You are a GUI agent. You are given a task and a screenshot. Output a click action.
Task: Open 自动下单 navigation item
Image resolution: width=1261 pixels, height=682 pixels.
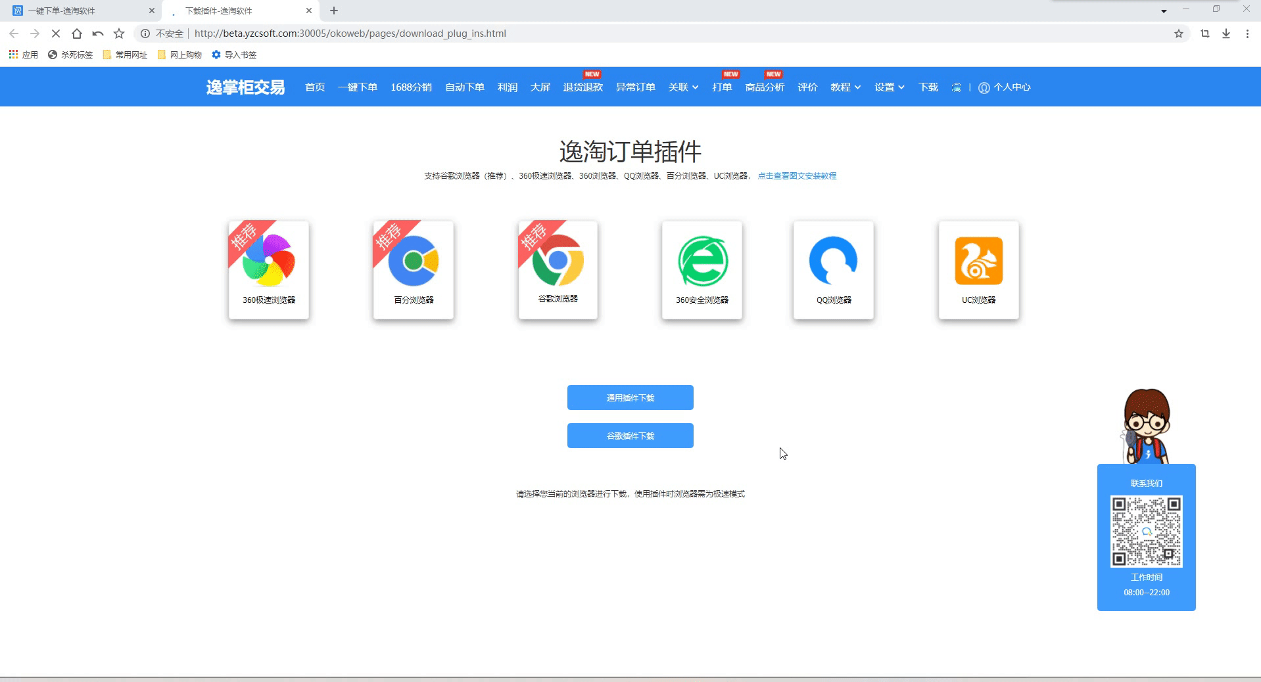tap(465, 87)
